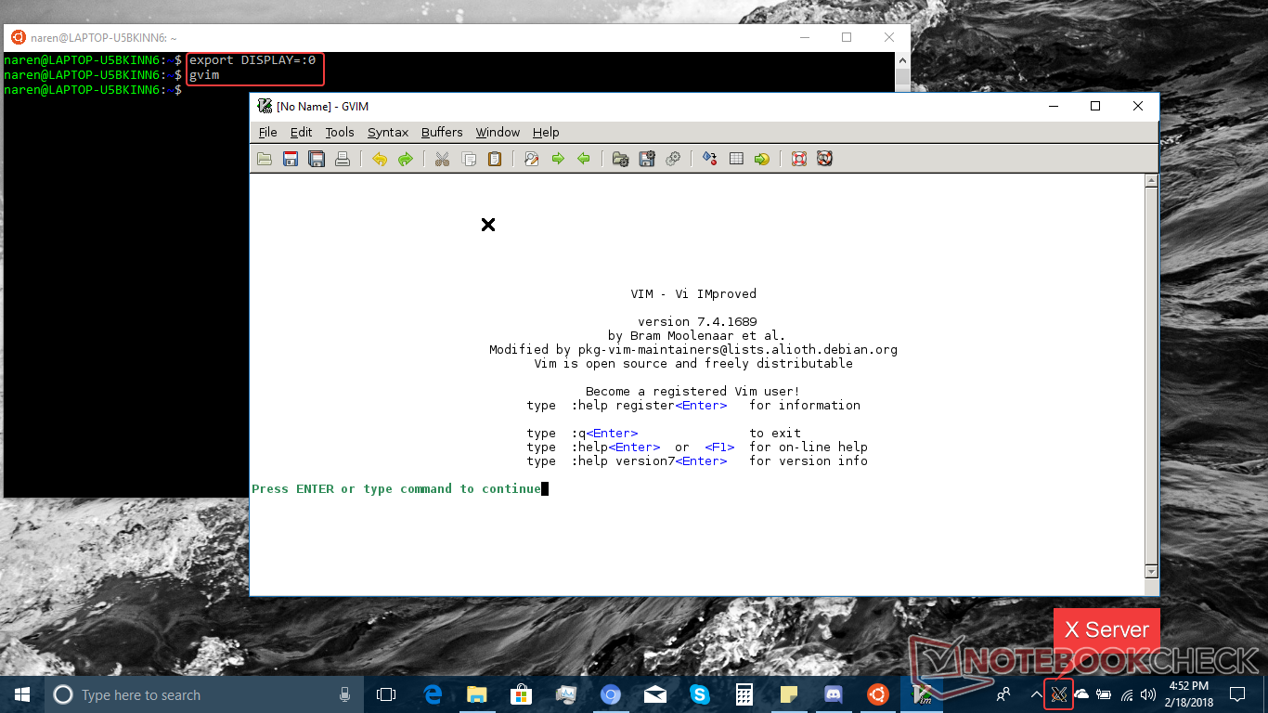Launch Discord from the taskbar

click(833, 694)
